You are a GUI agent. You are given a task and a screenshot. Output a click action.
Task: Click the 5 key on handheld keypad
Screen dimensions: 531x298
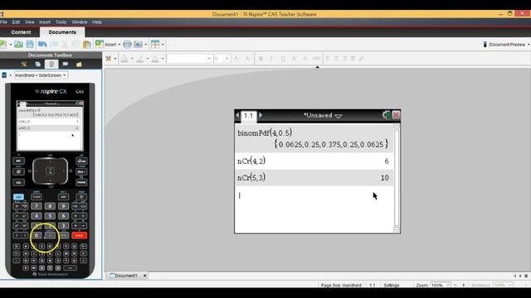click(50, 216)
